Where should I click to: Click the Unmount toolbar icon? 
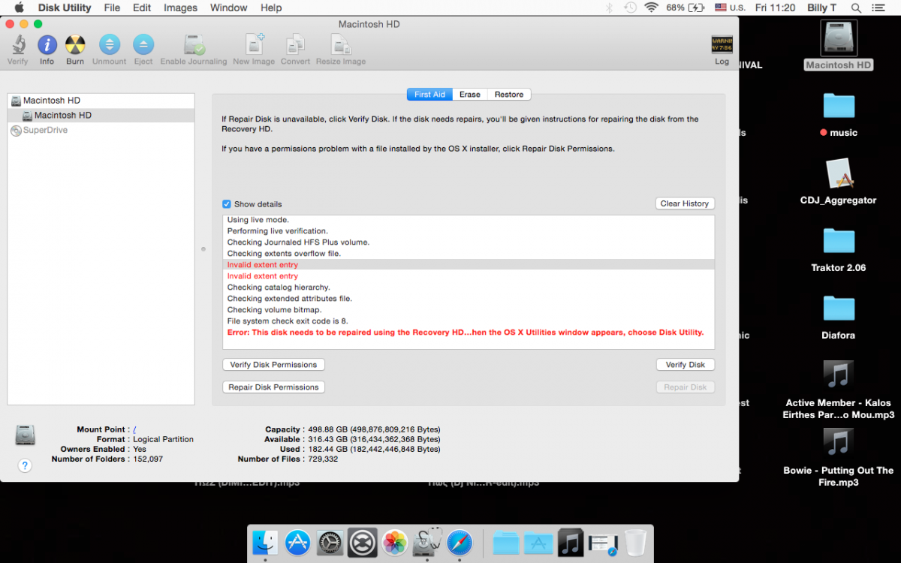pos(110,45)
